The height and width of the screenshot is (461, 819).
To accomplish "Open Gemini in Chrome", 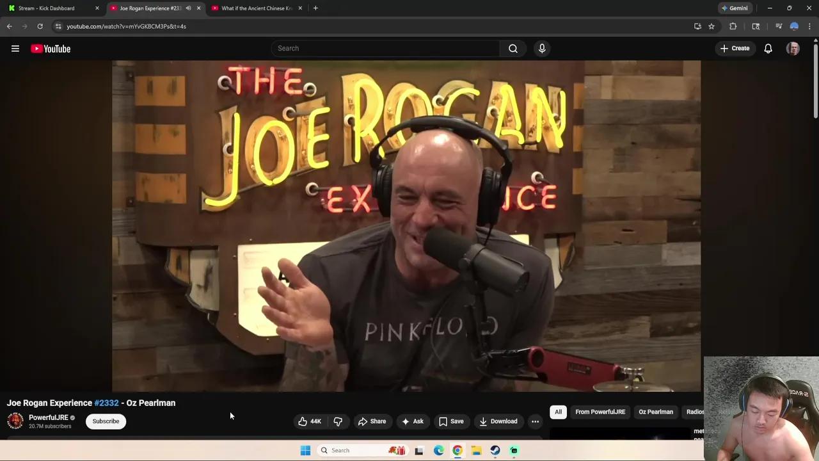I will point(734,8).
